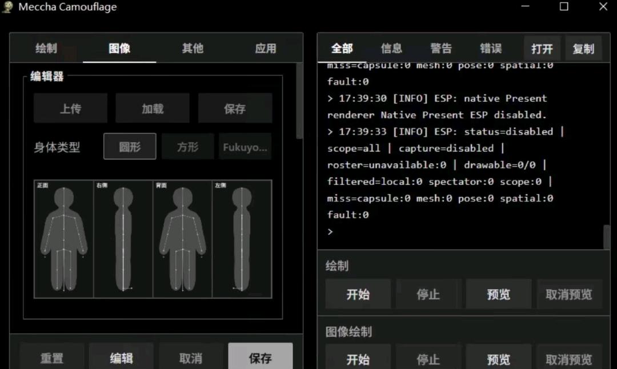Click the 身体类型 label

click(x=57, y=147)
